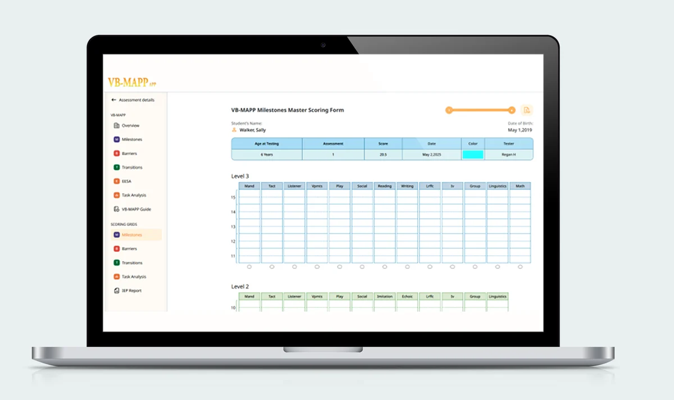
Task: Click the Level 2 Linguistics column header
Action: coord(498,296)
